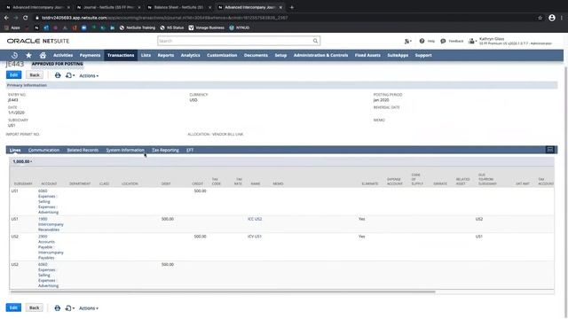
Task: Open the SuiteApps menu
Action: 398,55
